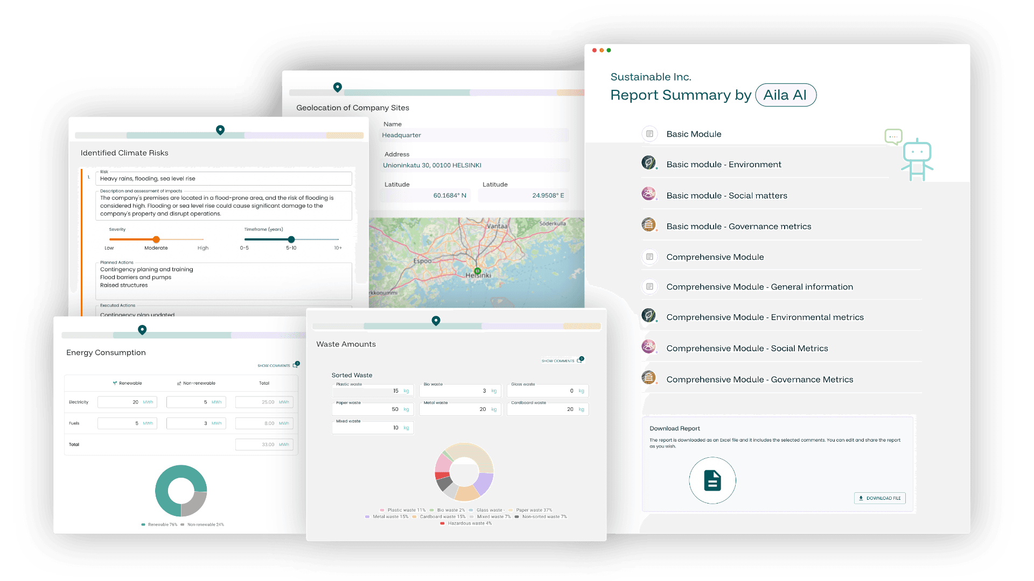1034x581 pixels.
Task: Click the Timeframe slider handle at 5-10
Action: [291, 239]
